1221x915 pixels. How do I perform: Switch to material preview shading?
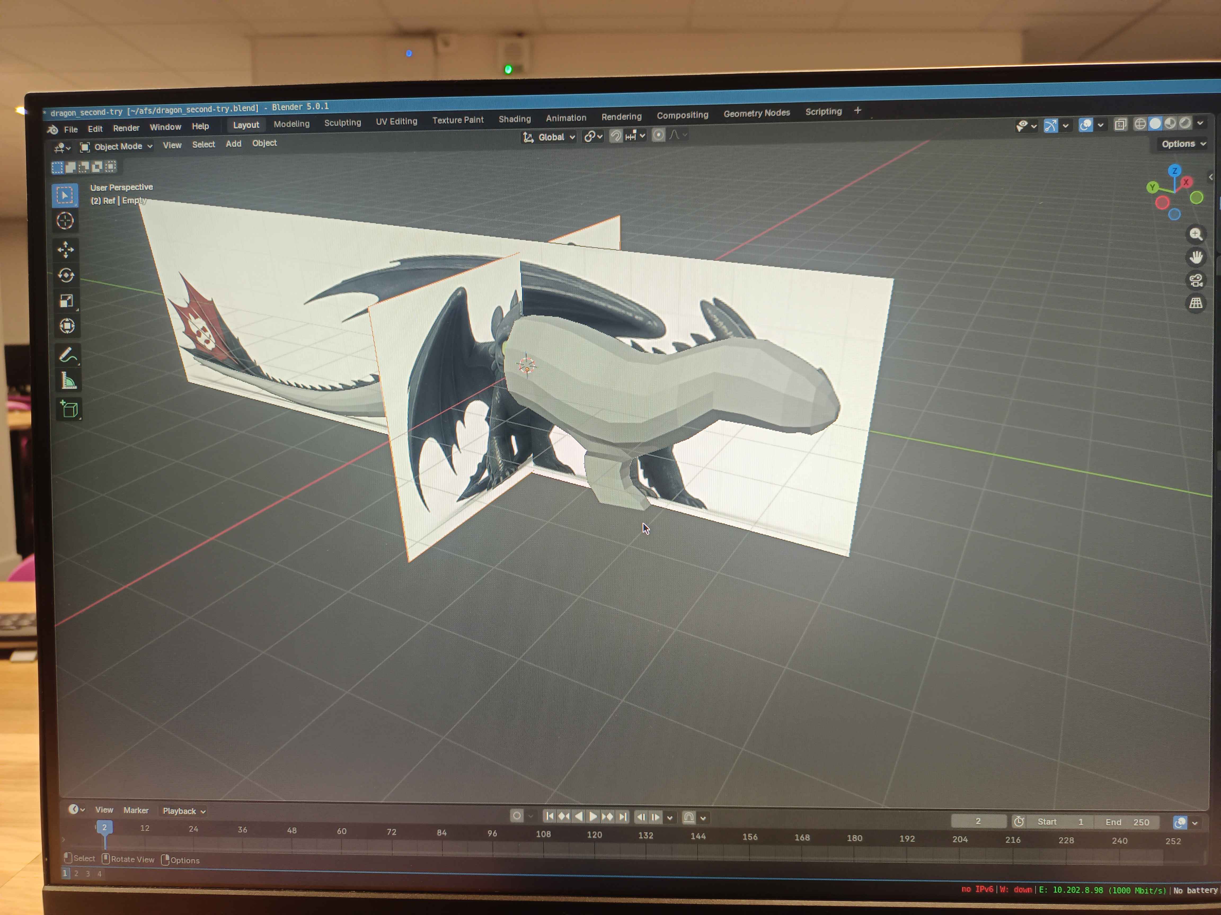[1170, 123]
